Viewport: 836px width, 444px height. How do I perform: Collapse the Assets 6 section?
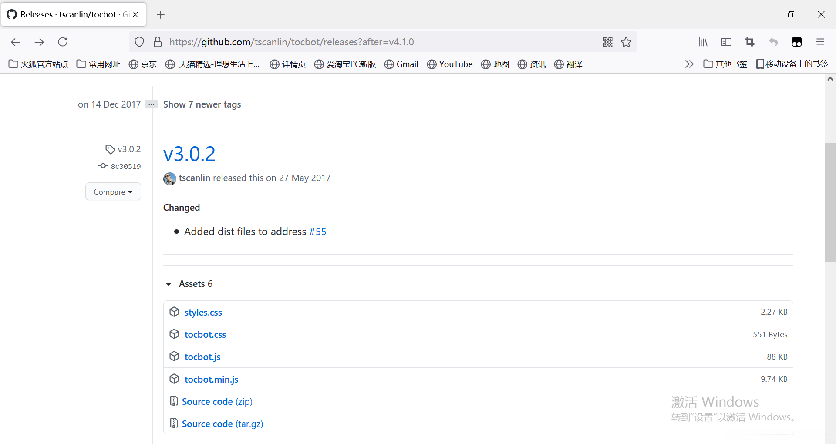point(189,284)
